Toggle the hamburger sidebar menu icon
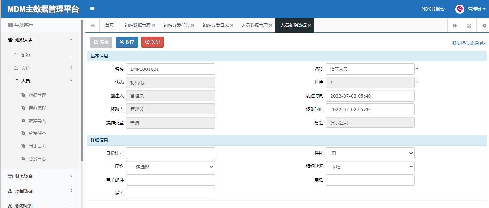489x208 pixels. pos(92,9)
